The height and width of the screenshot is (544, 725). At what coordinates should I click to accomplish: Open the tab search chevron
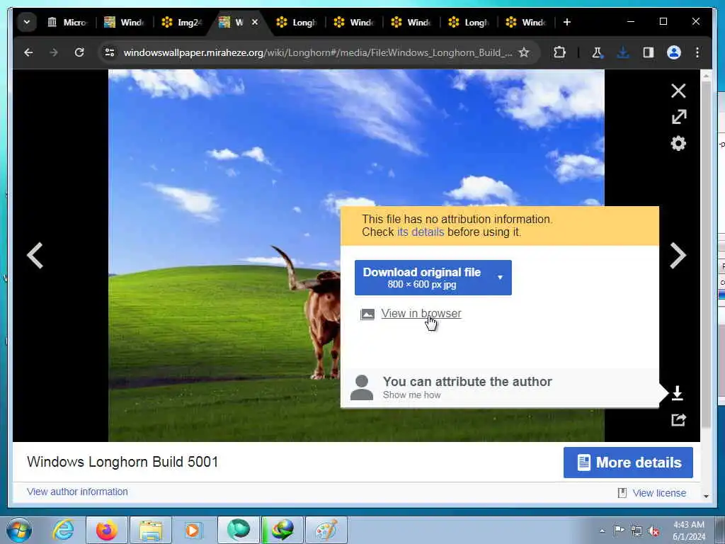pos(27,22)
